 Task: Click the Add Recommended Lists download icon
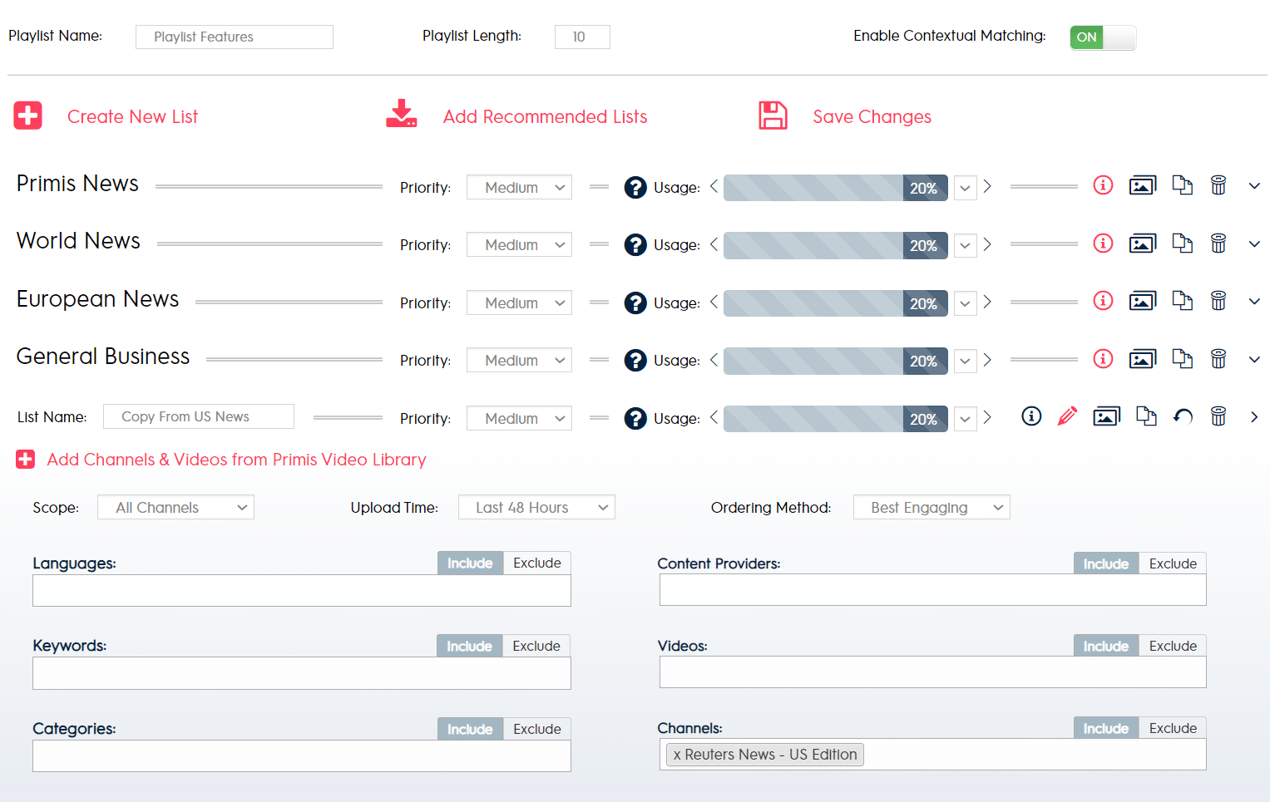pyautogui.click(x=401, y=115)
